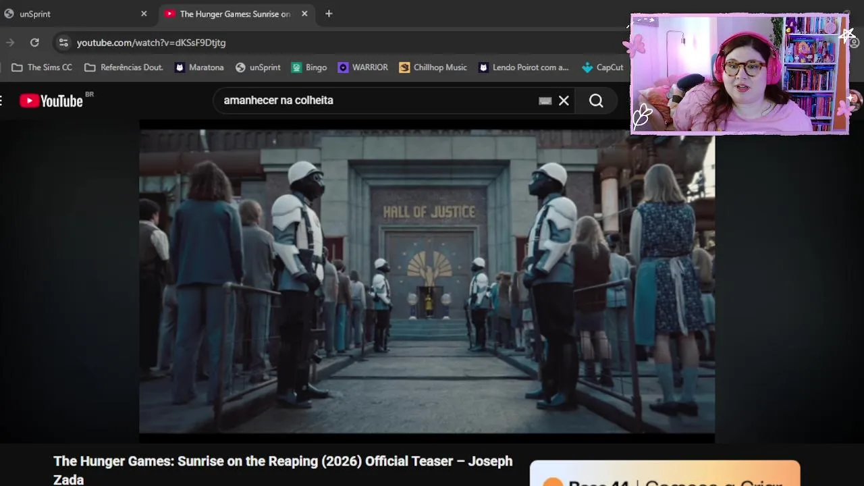Clear the YouTube search text
This screenshot has width=864, height=486.
(x=564, y=101)
